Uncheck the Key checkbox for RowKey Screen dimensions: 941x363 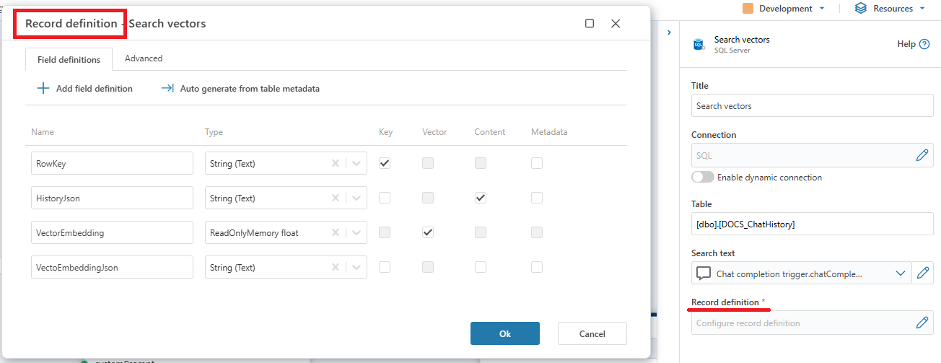(x=385, y=164)
